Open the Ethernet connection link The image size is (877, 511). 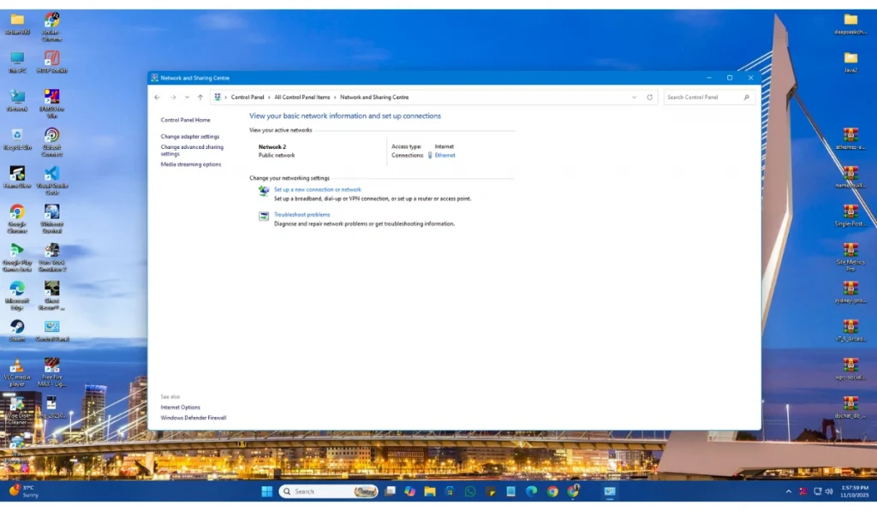point(444,156)
